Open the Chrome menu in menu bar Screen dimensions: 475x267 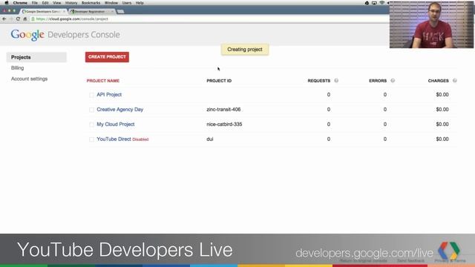[20, 3]
